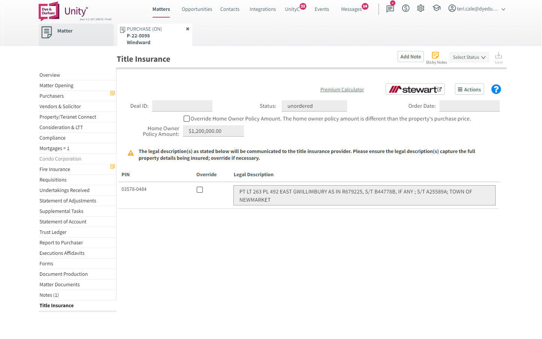The height and width of the screenshot is (339, 542).
Task: Open the Premium Calculator link
Action: [x=342, y=89]
